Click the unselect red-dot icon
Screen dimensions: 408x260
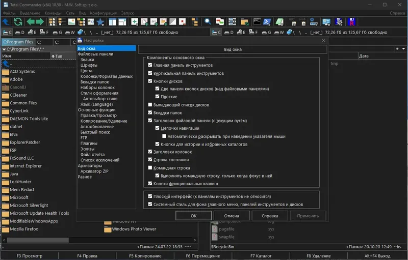coord(183,22)
